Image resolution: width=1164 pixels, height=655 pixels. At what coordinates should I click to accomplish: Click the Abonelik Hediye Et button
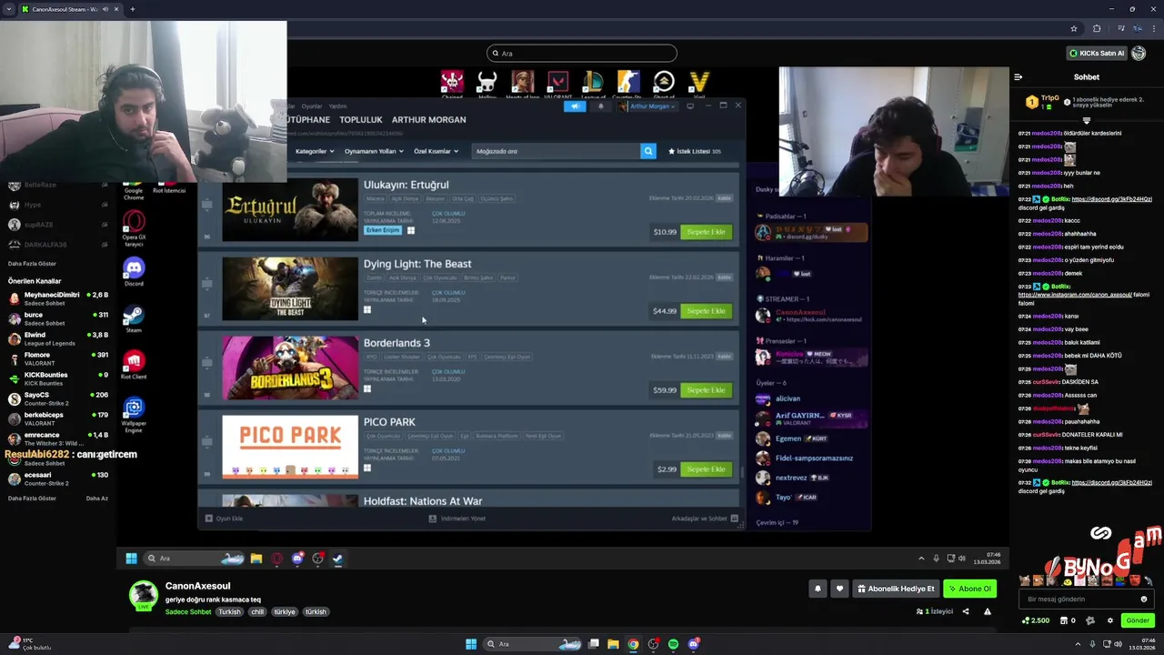pyautogui.click(x=896, y=589)
